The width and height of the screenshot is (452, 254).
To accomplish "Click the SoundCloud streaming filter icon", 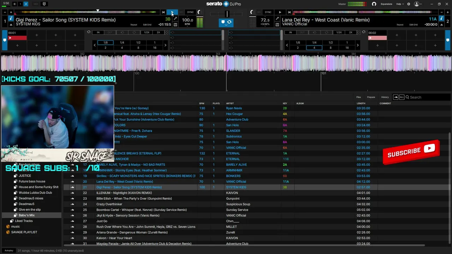I will point(395,97).
